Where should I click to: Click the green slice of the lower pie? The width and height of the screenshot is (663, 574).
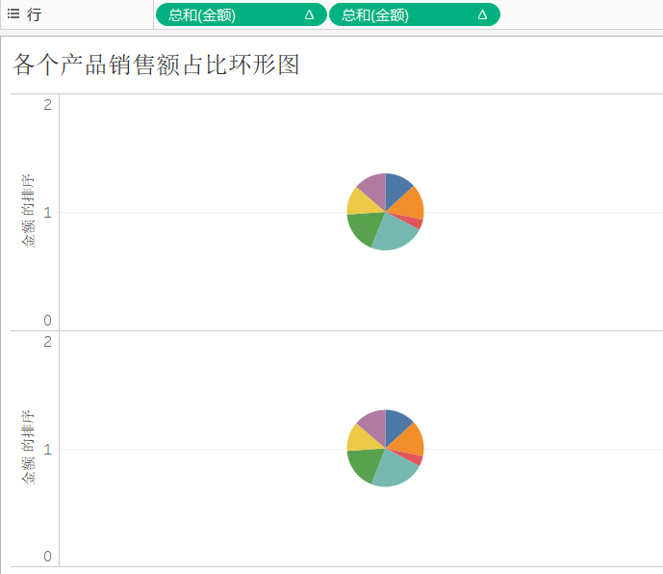[363, 463]
